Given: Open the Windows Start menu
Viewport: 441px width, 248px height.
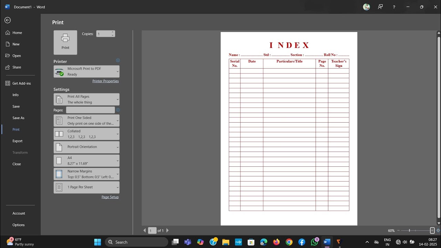Looking at the screenshot, I should [x=98, y=242].
